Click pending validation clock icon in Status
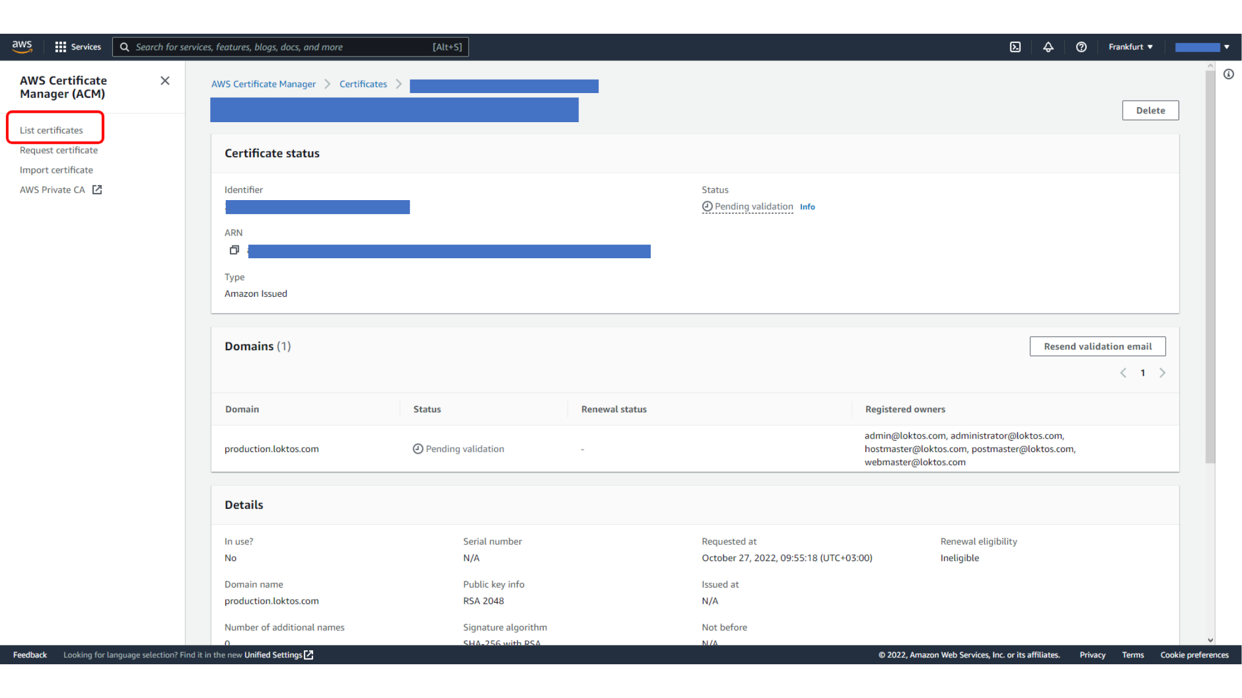The height and width of the screenshot is (698, 1242). (x=707, y=206)
